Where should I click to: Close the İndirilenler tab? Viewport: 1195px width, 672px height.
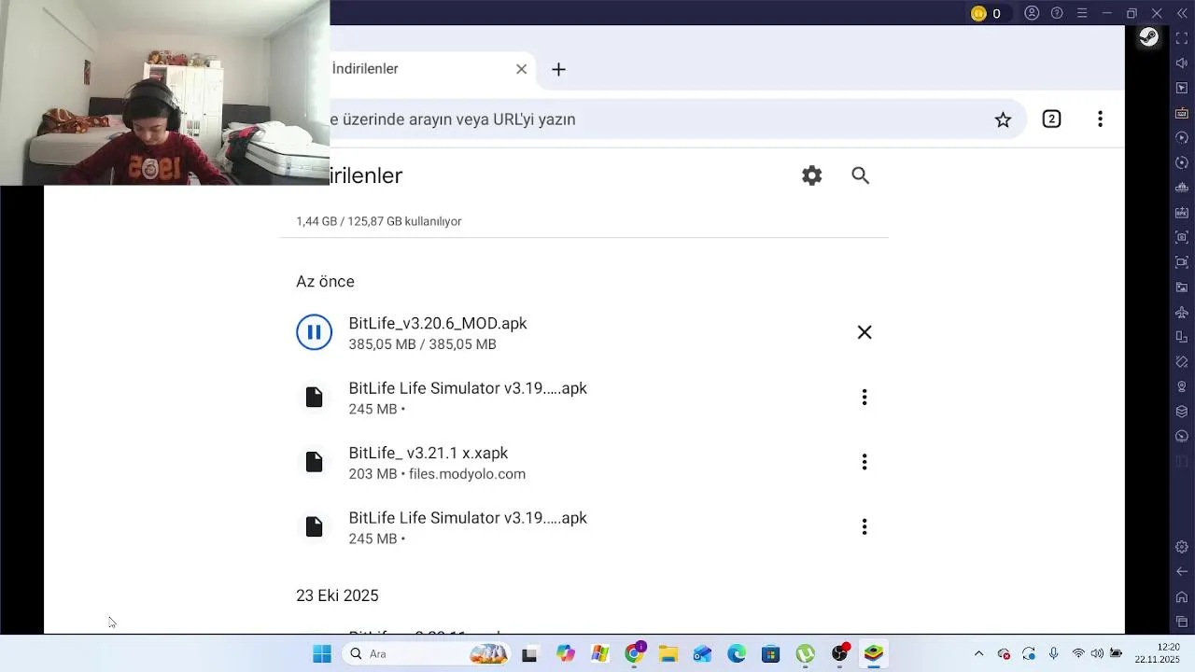[x=522, y=69]
